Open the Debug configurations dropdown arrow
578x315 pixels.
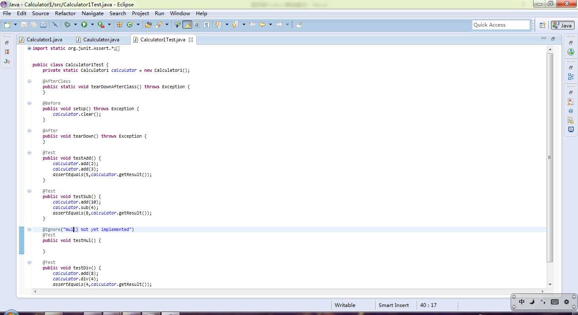point(75,25)
